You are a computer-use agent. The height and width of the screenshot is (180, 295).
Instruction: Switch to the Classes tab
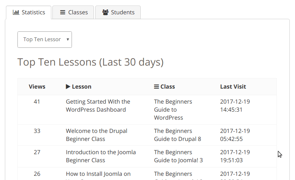[73, 12]
